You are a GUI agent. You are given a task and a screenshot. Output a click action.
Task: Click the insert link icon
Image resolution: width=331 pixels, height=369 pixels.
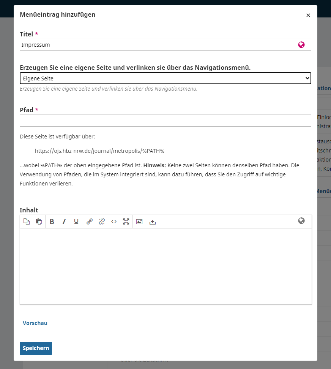[x=90, y=222]
